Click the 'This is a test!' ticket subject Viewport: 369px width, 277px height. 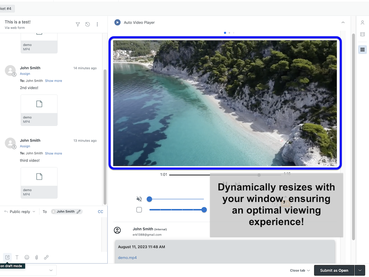coord(18,22)
